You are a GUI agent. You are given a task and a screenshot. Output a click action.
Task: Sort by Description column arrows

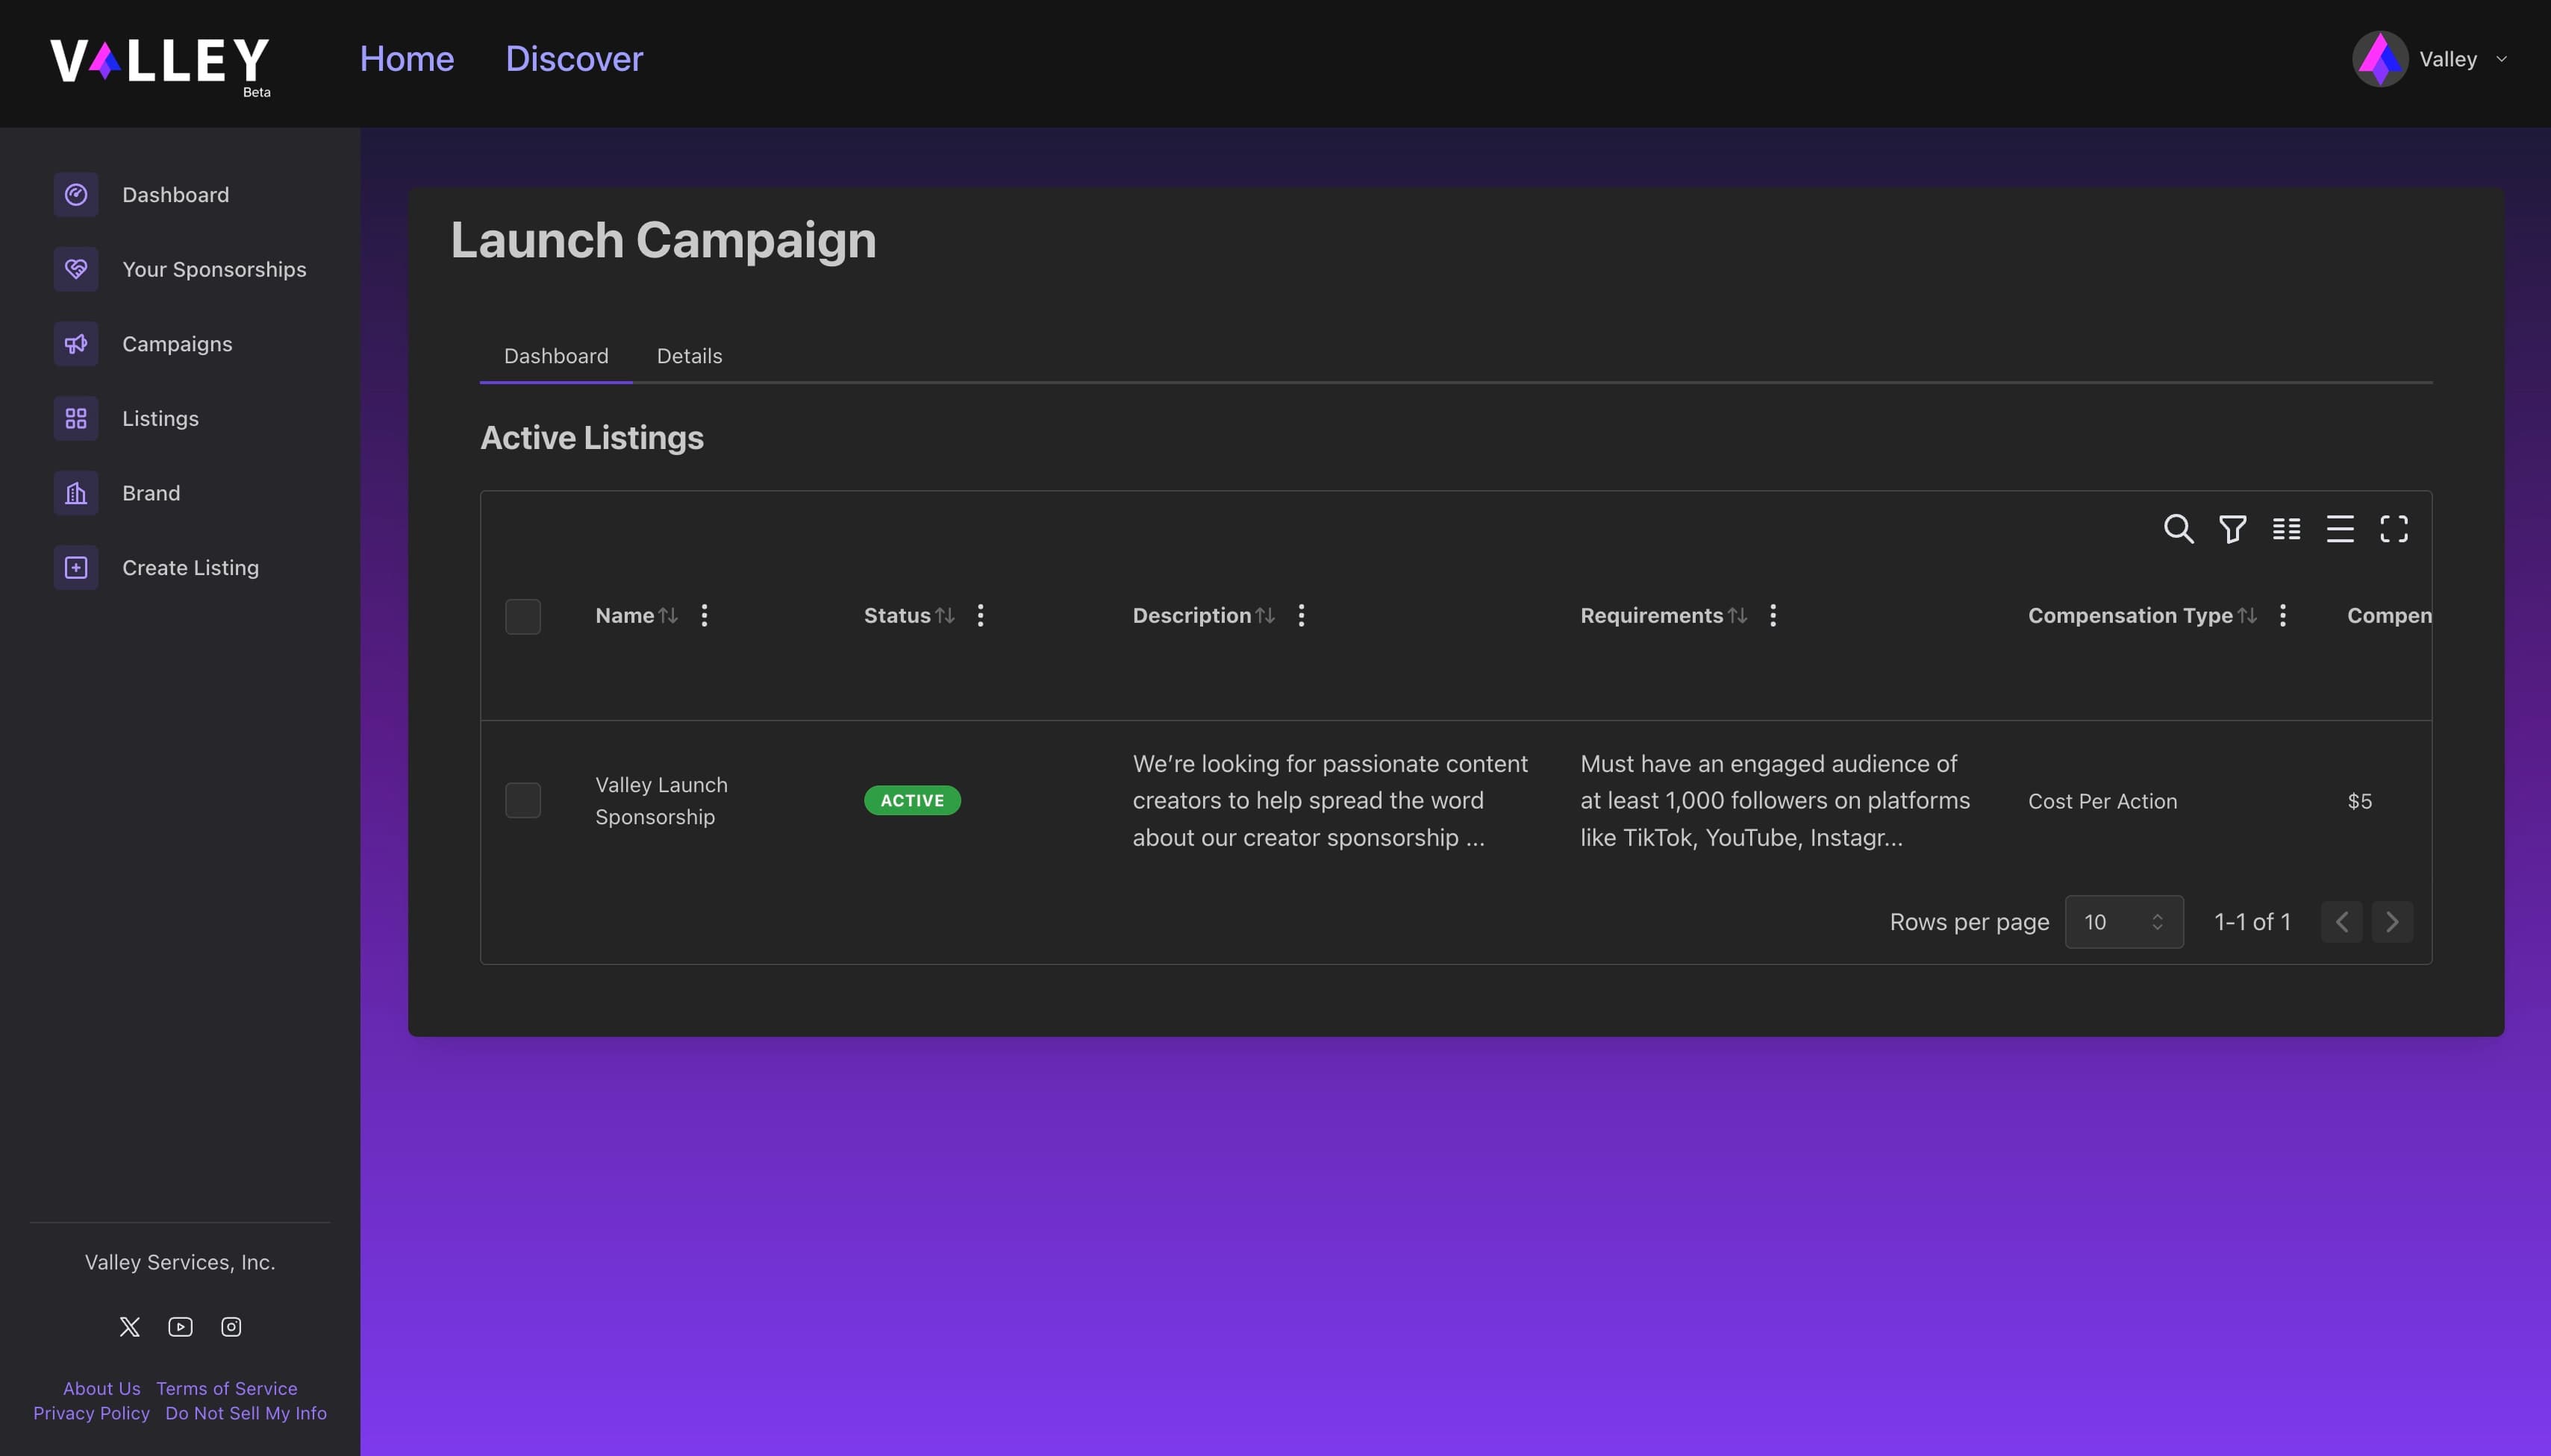1266,616
